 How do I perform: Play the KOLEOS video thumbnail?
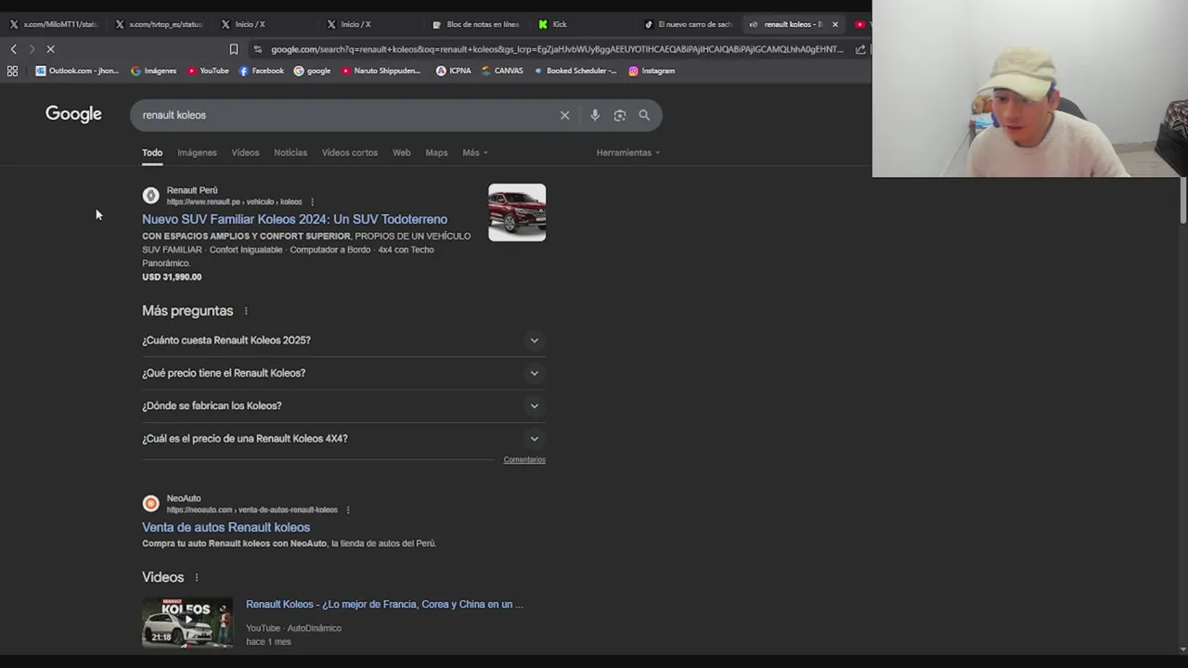coord(187,622)
